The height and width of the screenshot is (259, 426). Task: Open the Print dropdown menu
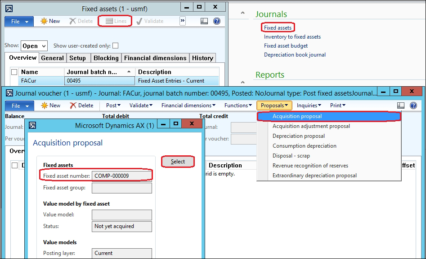click(338, 105)
